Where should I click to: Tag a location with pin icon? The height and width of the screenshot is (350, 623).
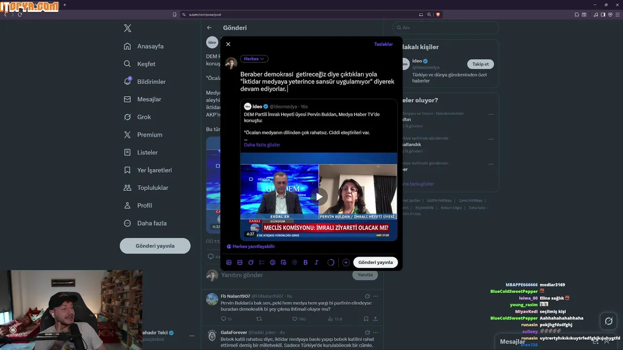point(294,262)
